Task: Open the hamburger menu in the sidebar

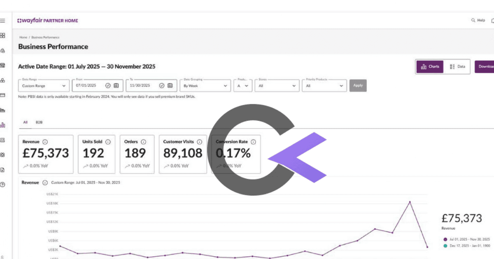Action: tap(2, 21)
